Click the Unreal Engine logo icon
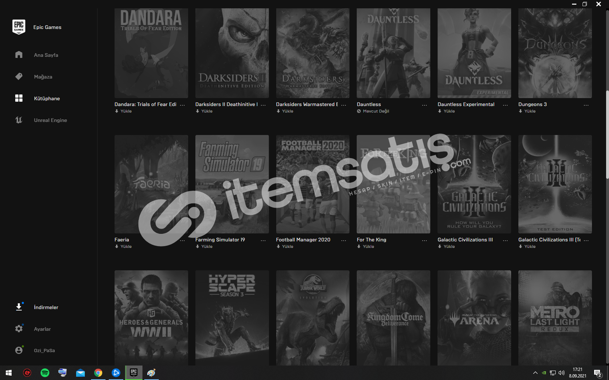The image size is (609, 380). 19,120
